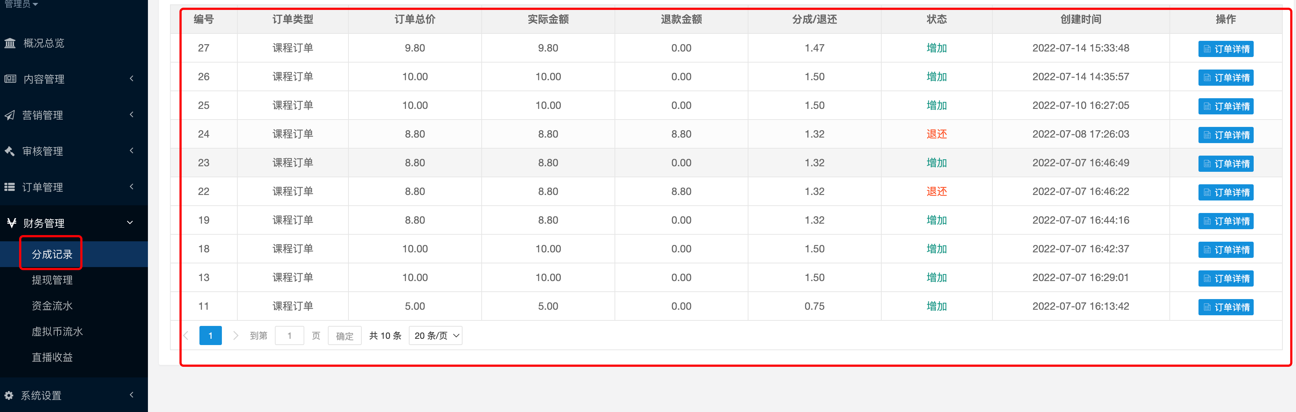Click the 实际金额 column header
The height and width of the screenshot is (412, 1296).
[548, 19]
